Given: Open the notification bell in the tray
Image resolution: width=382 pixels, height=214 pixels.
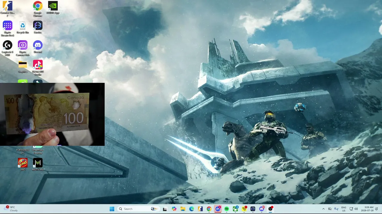Looking at the screenshot, I should [x=377, y=209].
